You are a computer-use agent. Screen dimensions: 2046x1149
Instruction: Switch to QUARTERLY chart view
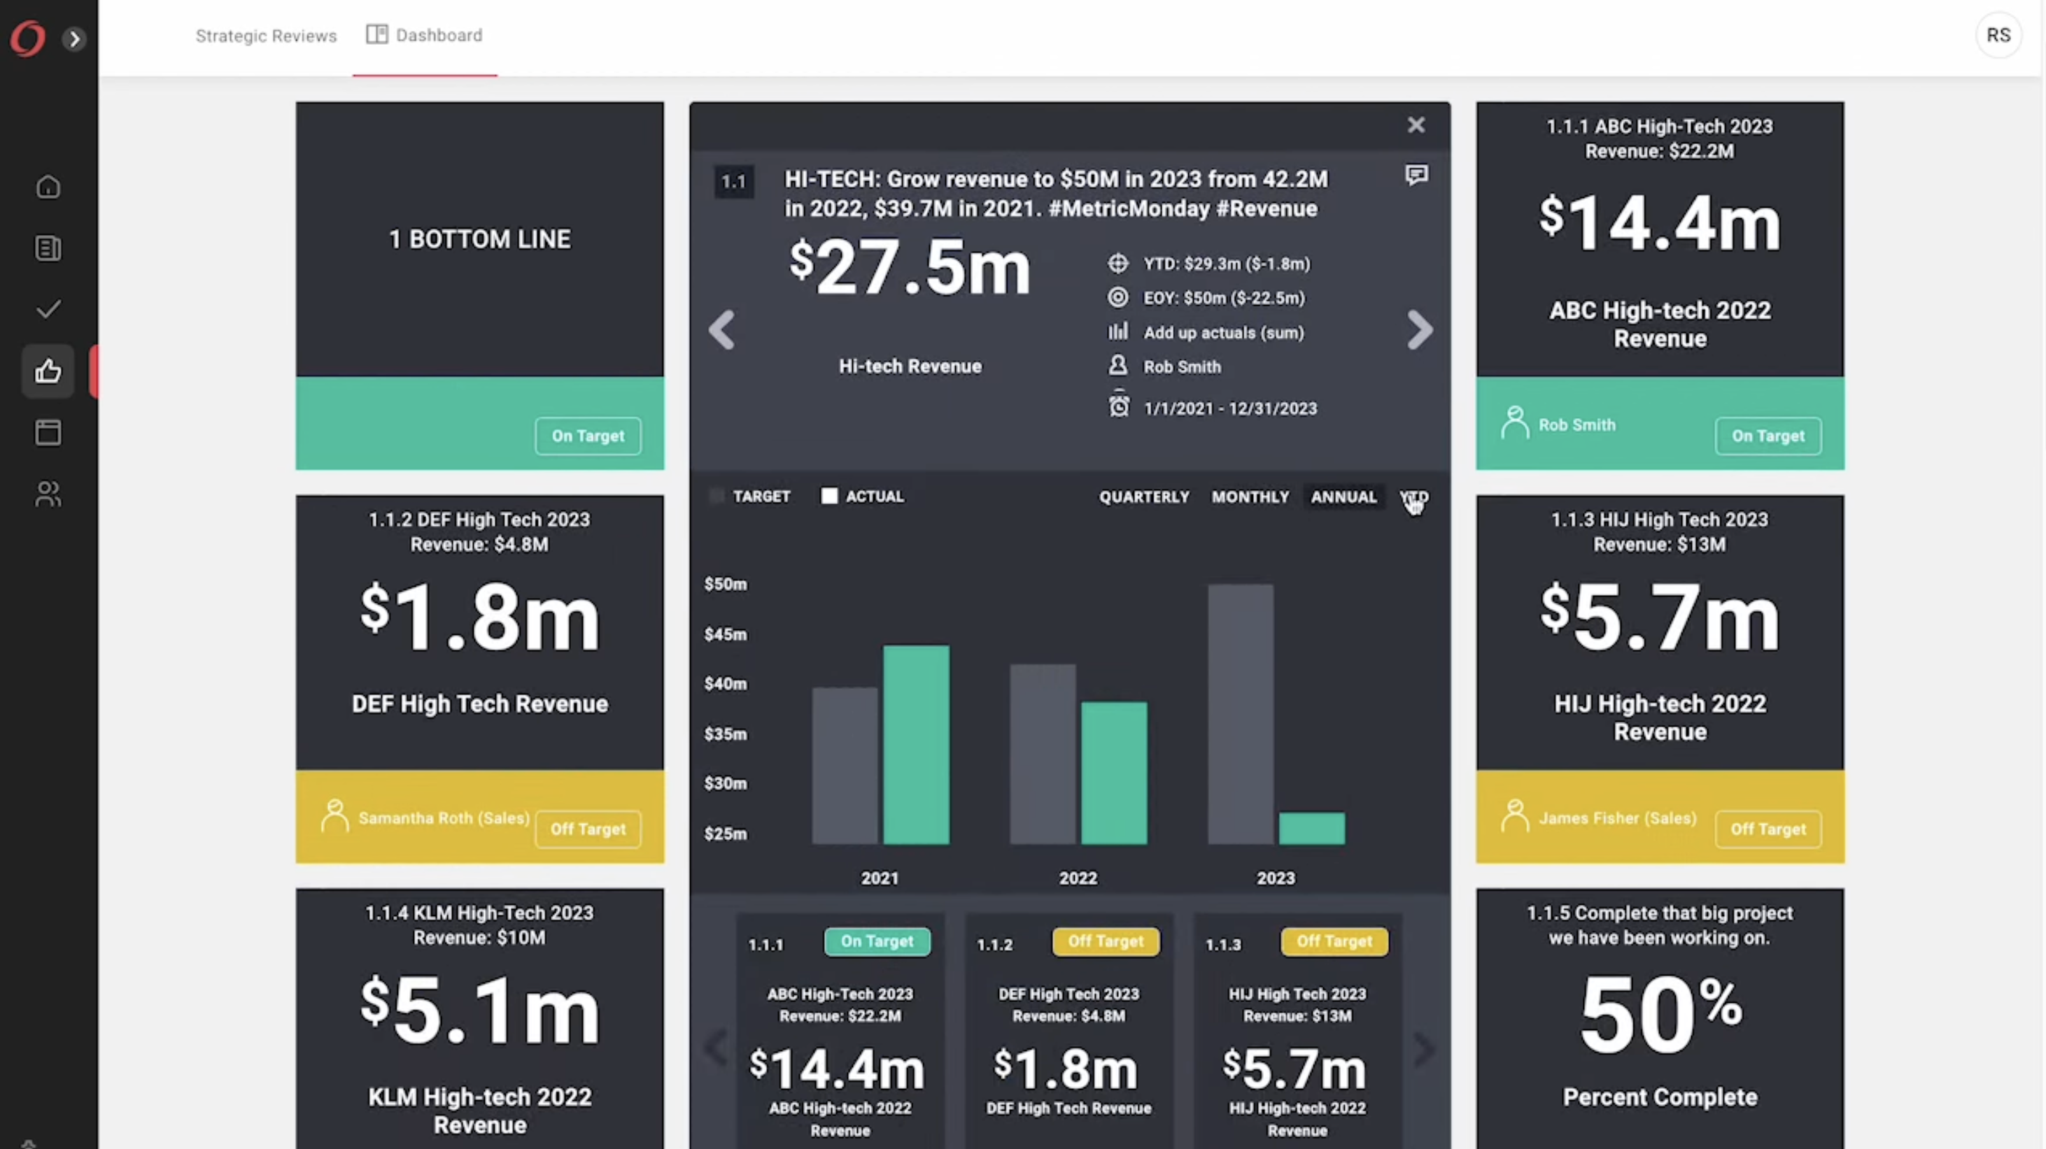[1144, 496]
